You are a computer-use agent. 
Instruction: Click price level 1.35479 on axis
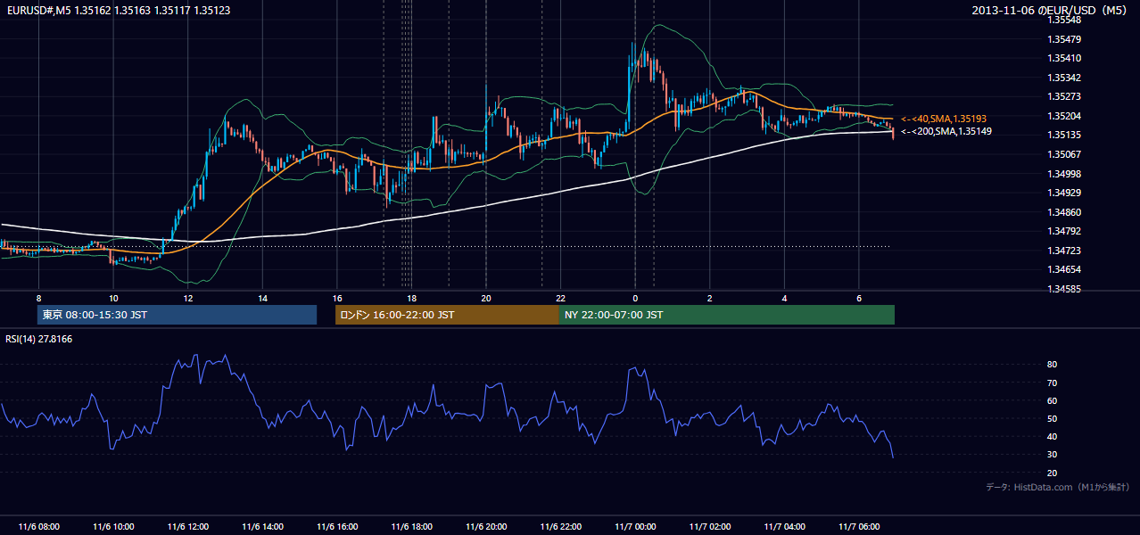click(1064, 39)
